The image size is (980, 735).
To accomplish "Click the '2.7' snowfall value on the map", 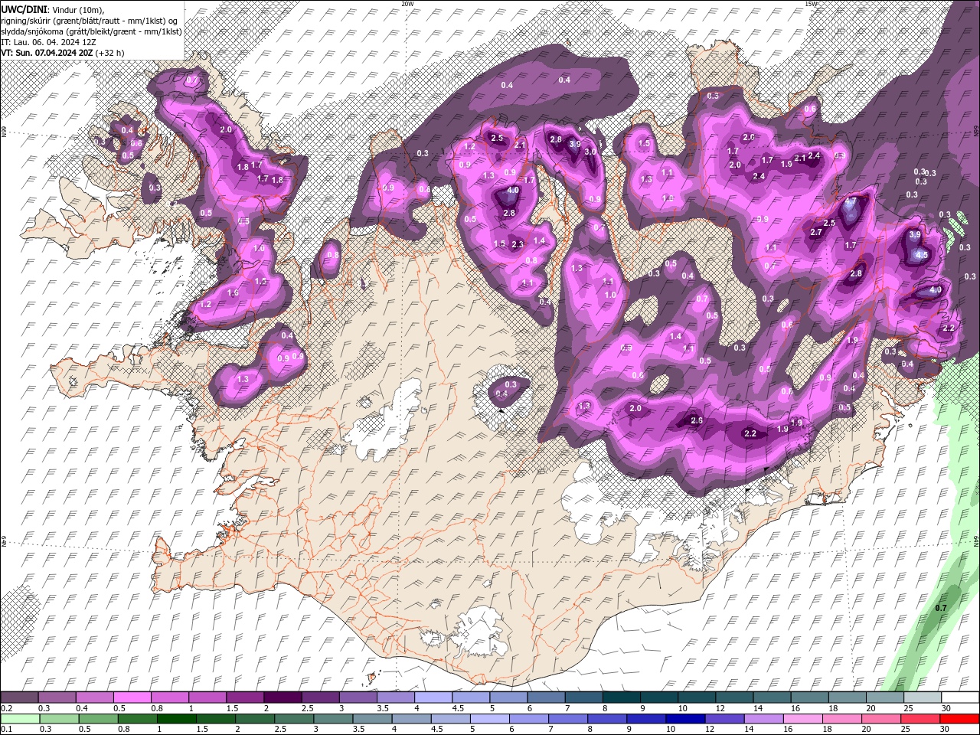I will (816, 232).
